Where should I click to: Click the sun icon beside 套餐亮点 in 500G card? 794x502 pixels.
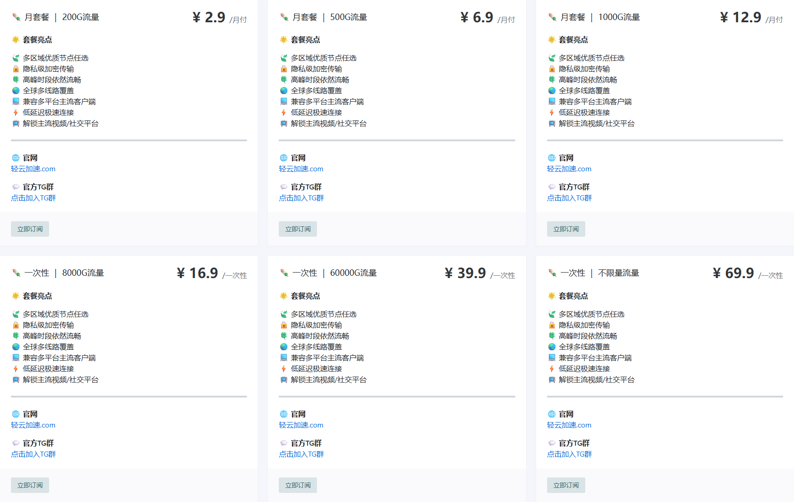(x=284, y=40)
